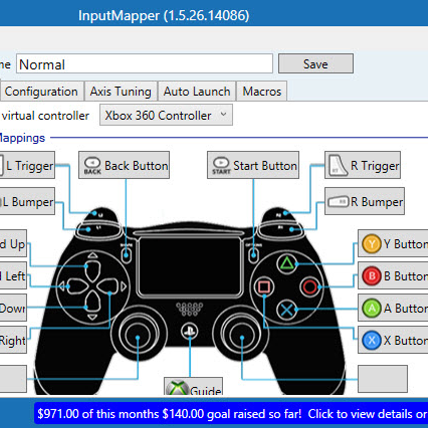Open the Xbox 360 Controller dropdown
Screen dimensions: 428x428
click(x=166, y=115)
